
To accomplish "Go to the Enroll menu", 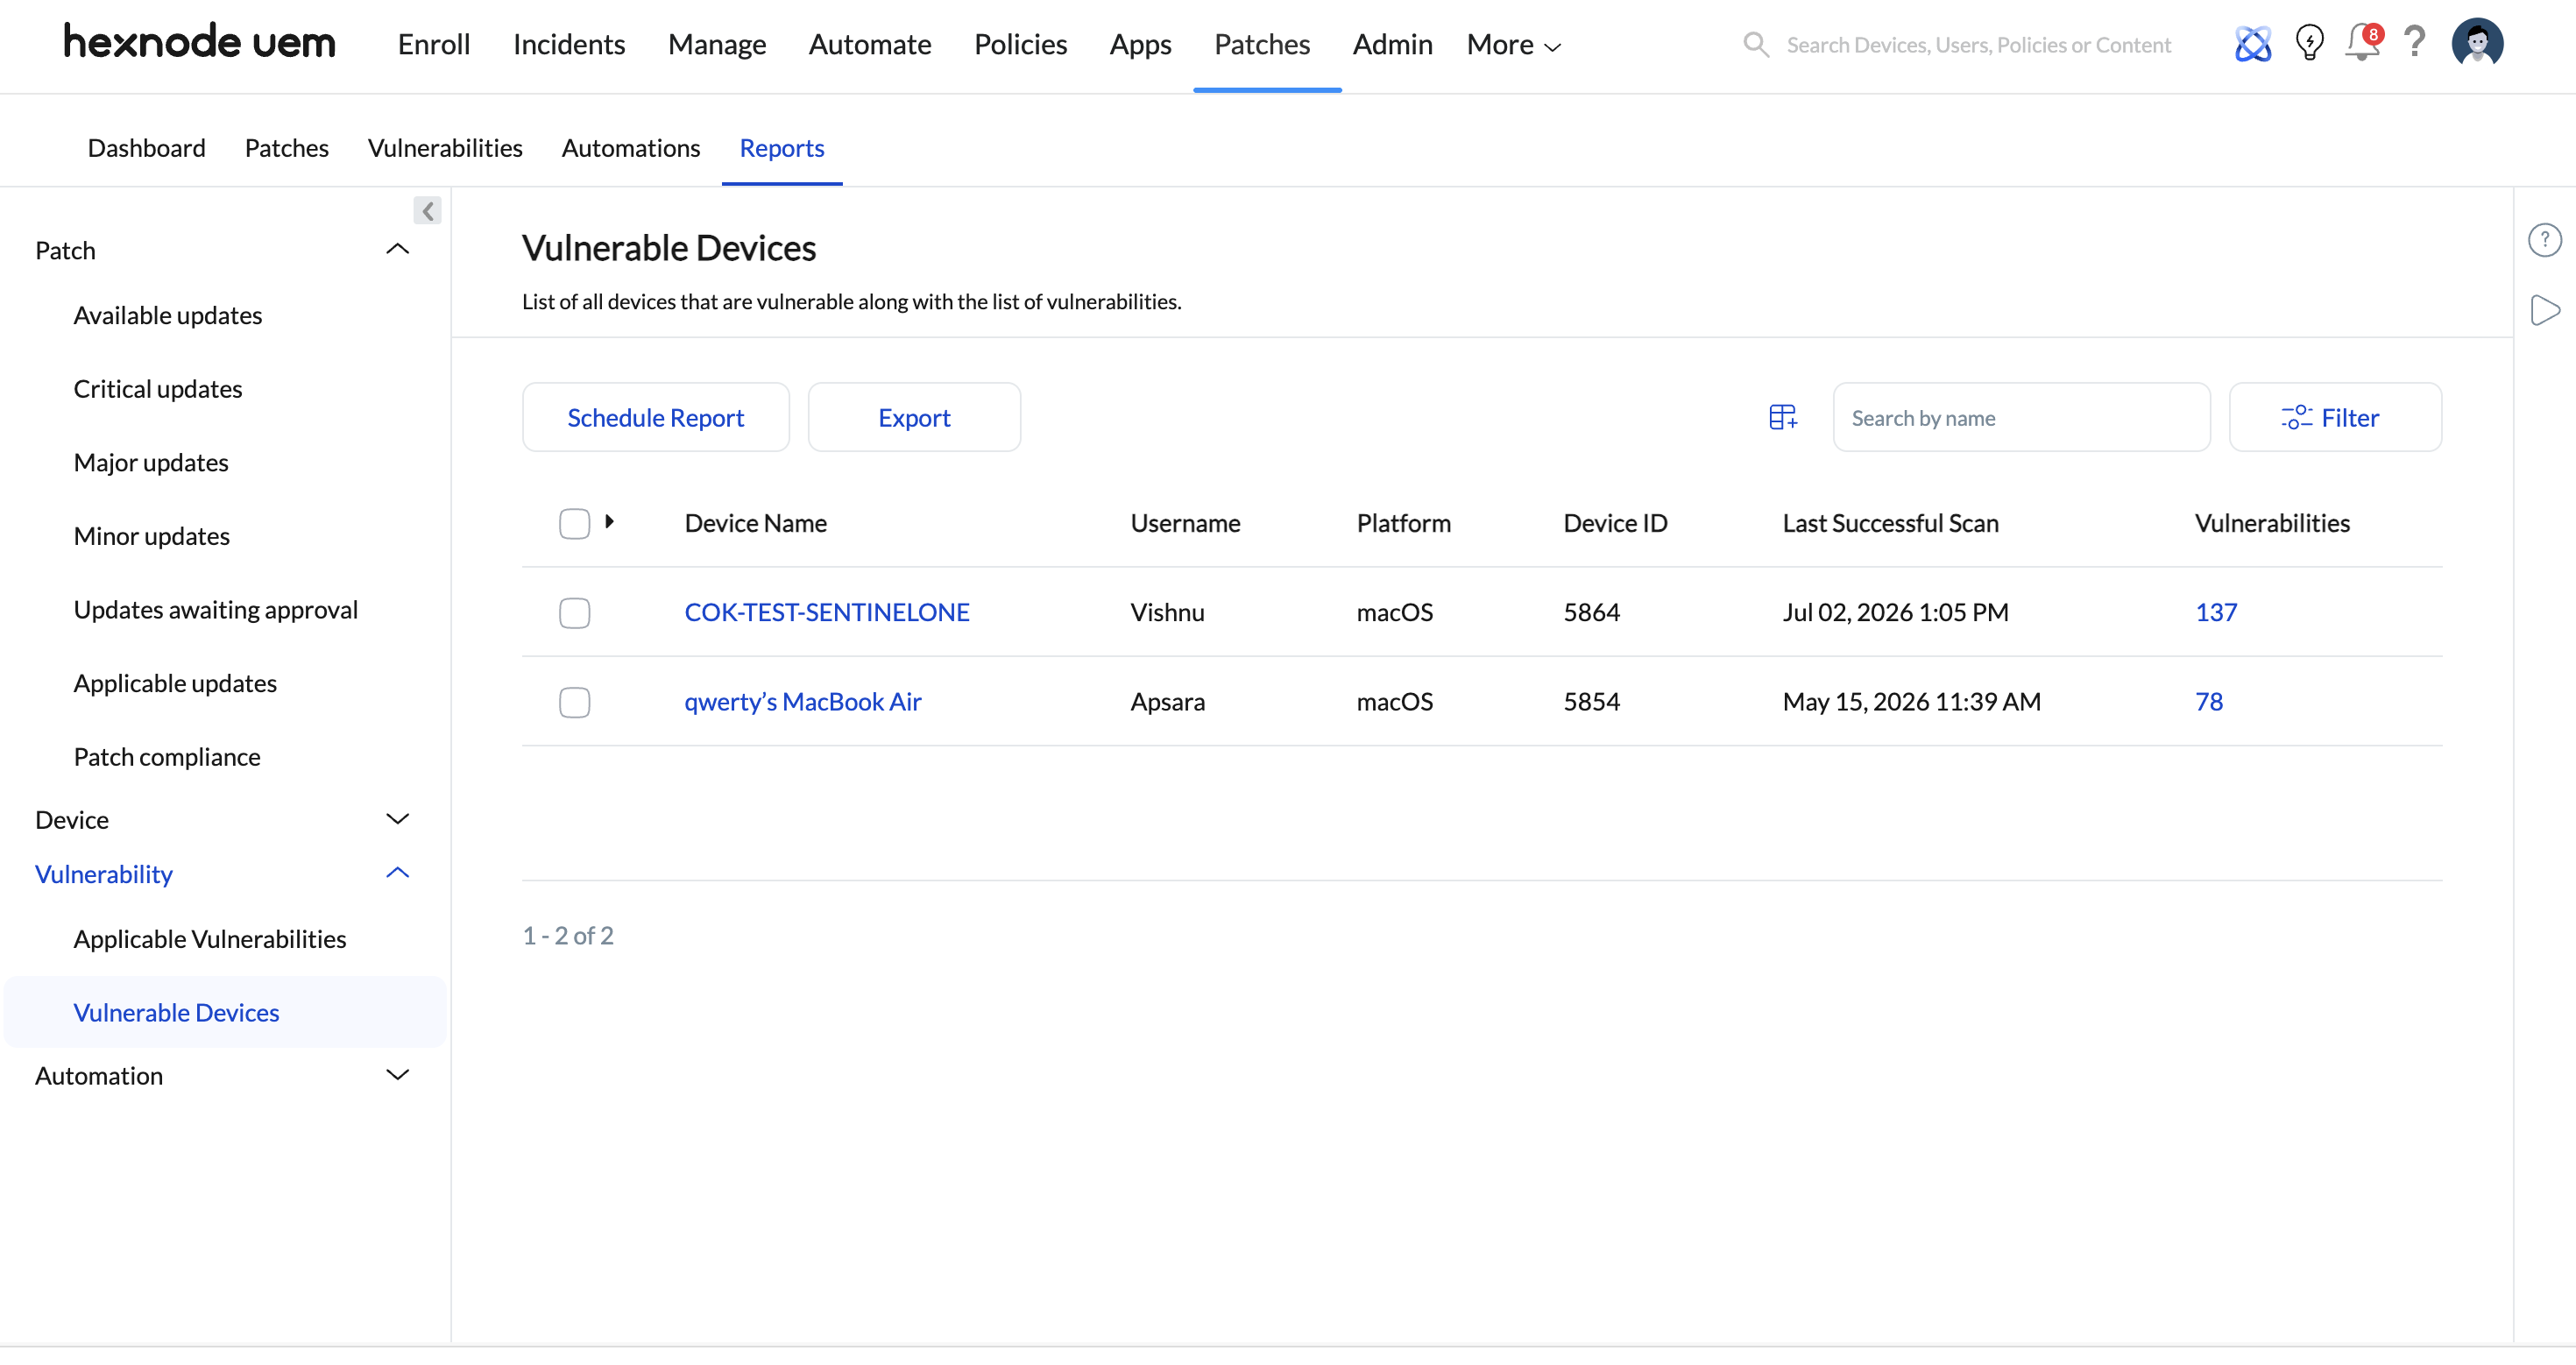I will click(x=434, y=44).
